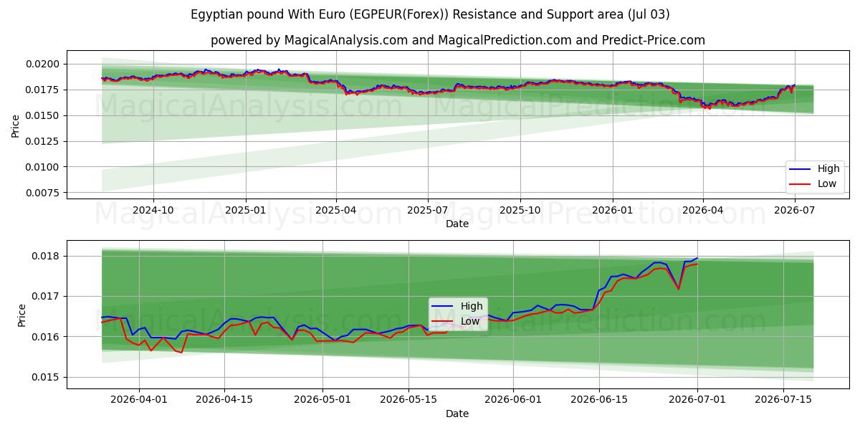Click the 2026-05-01 date tick label
Viewport: 860px width, 430px height.
pos(322,400)
